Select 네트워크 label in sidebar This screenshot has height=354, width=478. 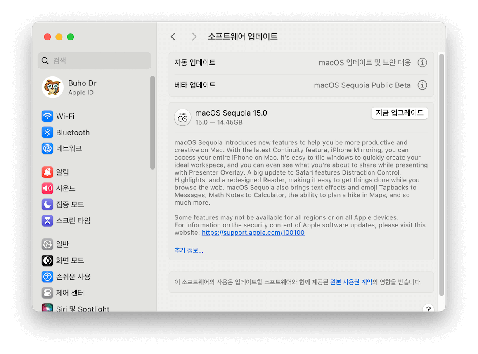point(69,149)
